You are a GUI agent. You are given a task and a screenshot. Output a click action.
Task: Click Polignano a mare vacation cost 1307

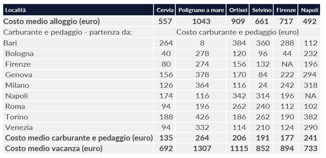tap(202, 148)
